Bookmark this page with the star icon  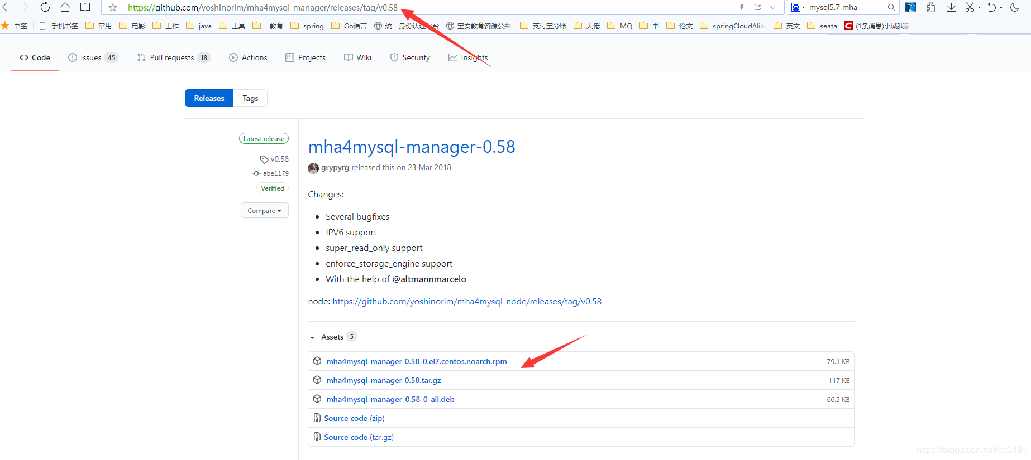[x=113, y=8]
